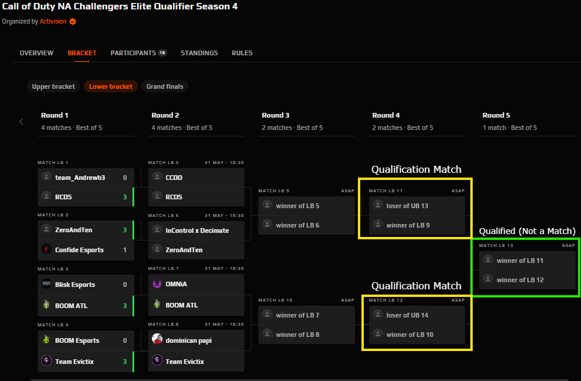This screenshot has height=381, width=581.
Task: Click the Match LB 13 label
Action: (496, 246)
